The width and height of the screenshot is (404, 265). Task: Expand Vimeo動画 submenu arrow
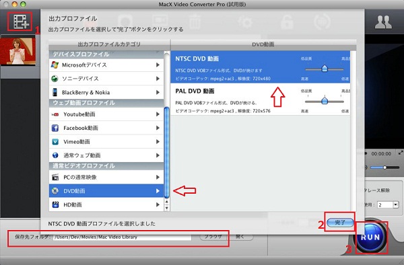158,142
